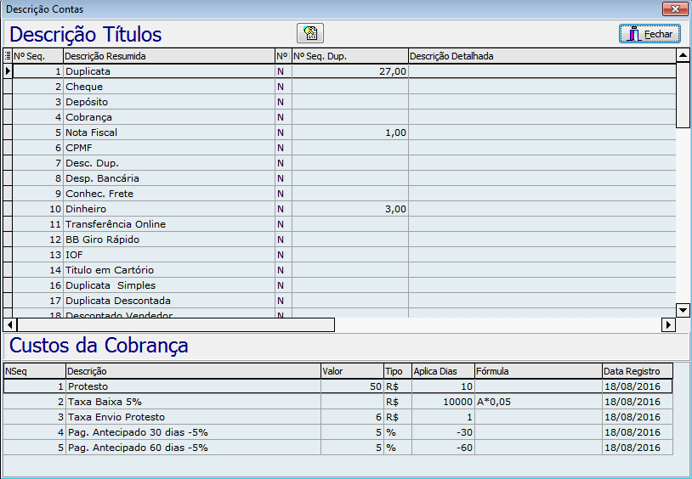Click the vertical scrollbar thumb of titles grid
The image size is (692, 479).
[x=683, y=95]
